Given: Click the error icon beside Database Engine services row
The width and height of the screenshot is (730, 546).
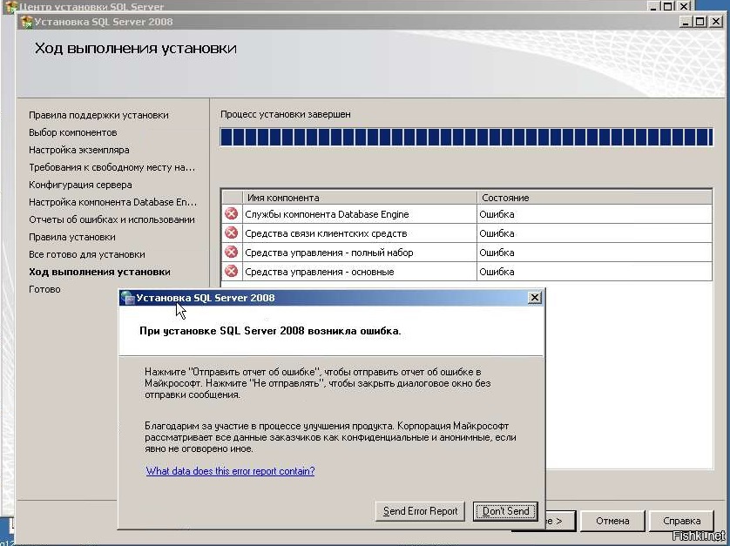Looking at the screenshot, I should pyautogui.click(x=231, y=213).
